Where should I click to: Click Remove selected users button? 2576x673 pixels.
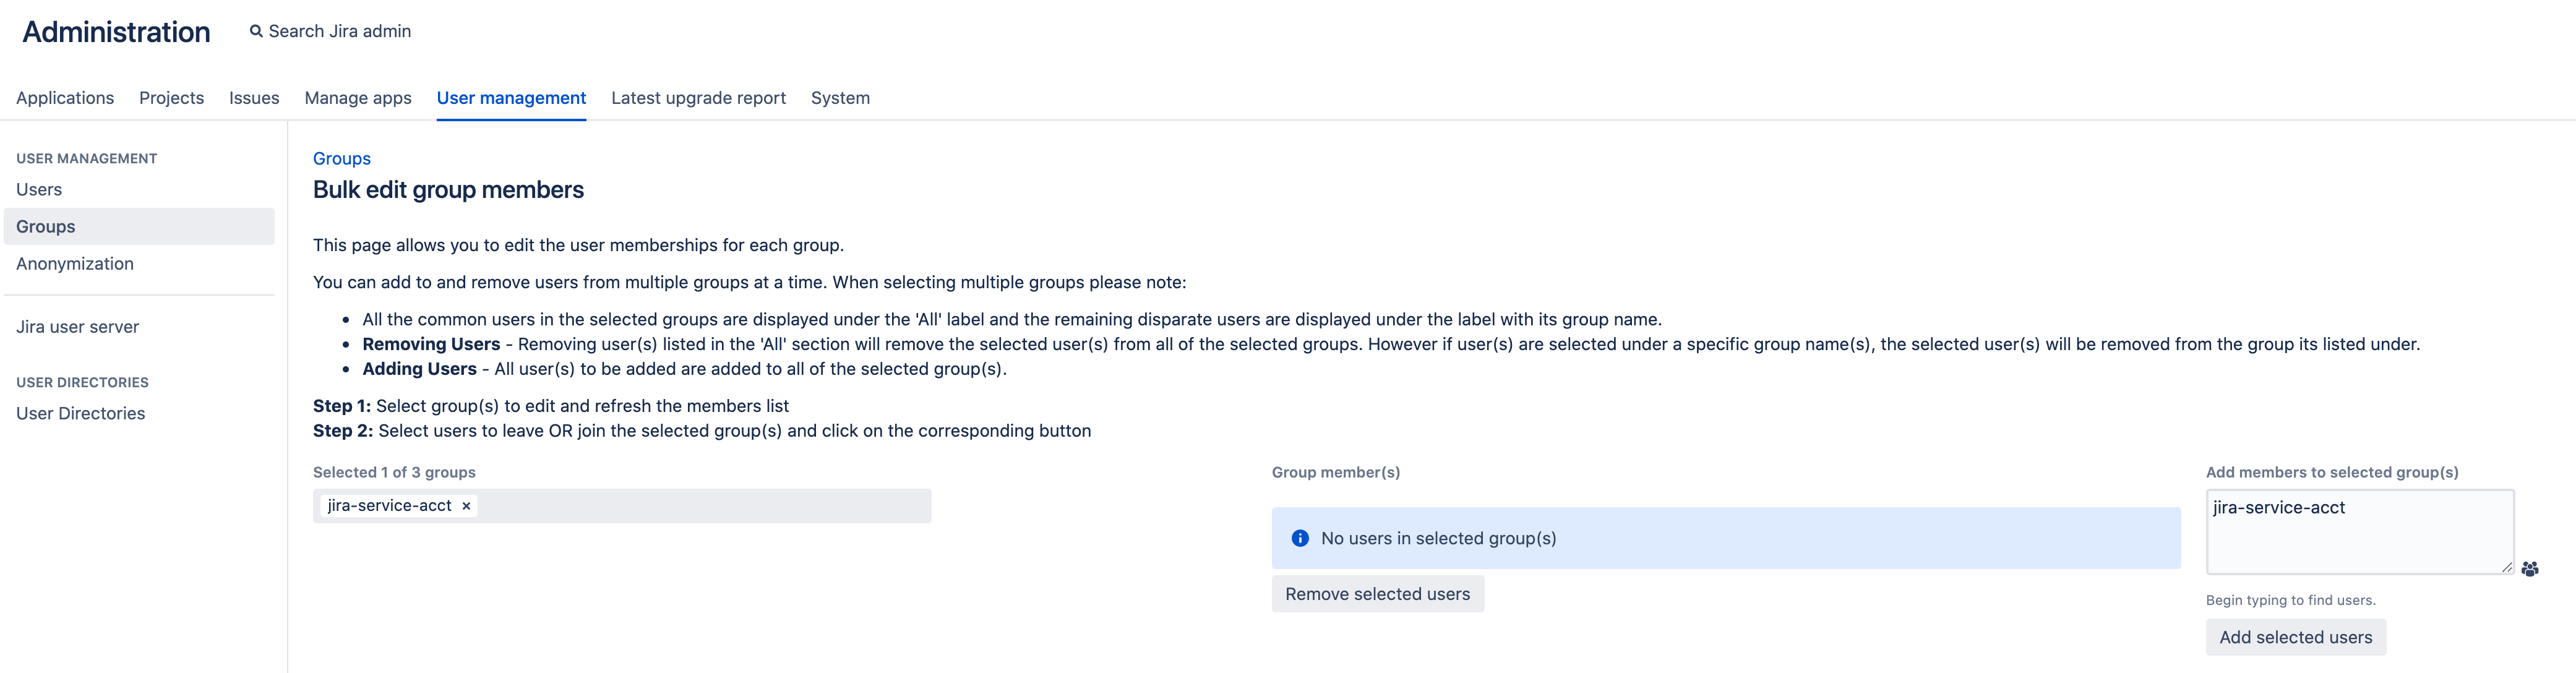click(1377, 594)
